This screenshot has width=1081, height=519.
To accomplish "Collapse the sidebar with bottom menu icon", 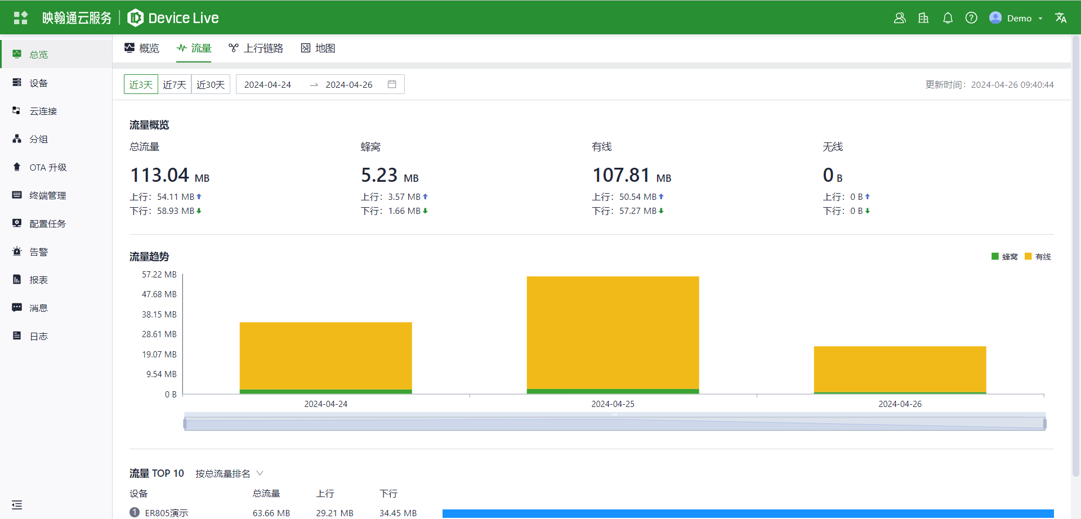I will coord(17,505).
